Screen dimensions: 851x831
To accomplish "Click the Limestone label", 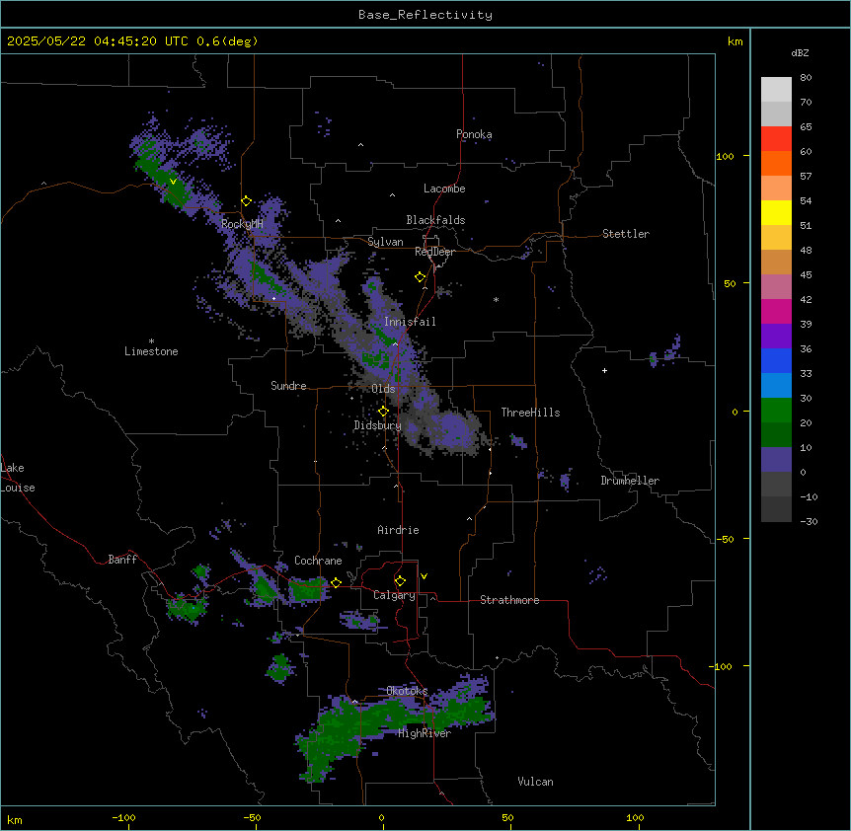I will tap(151, 351).
